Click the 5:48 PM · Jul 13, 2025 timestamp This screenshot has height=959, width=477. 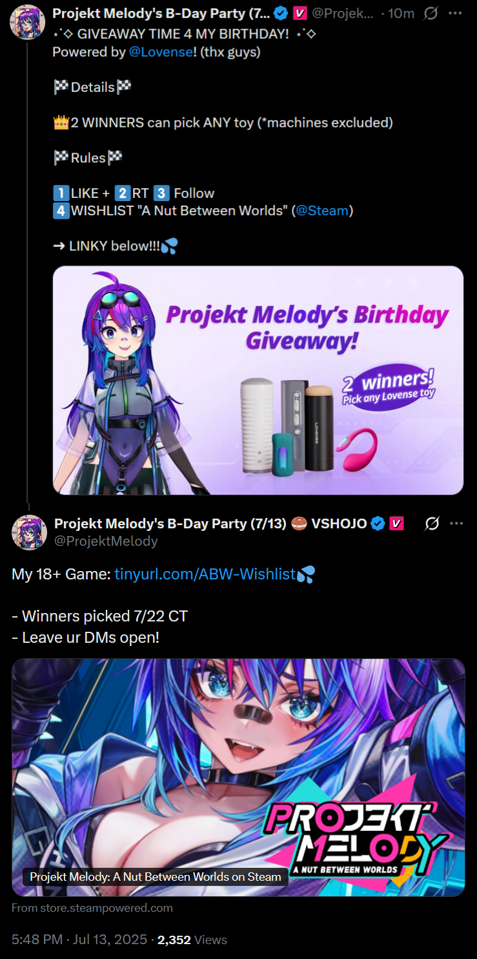pyautogui.click(x=79, y=939)
